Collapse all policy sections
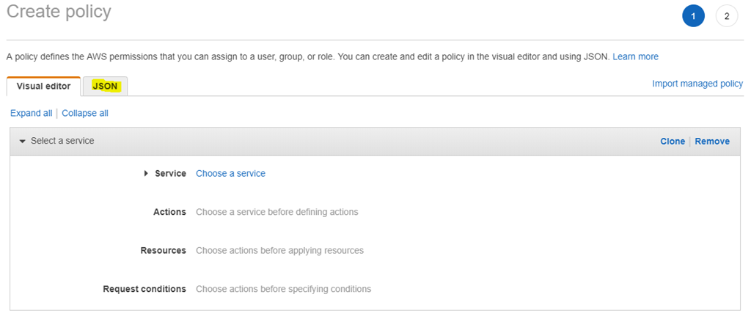Screen dimensions: 751x319 point(85,113)
